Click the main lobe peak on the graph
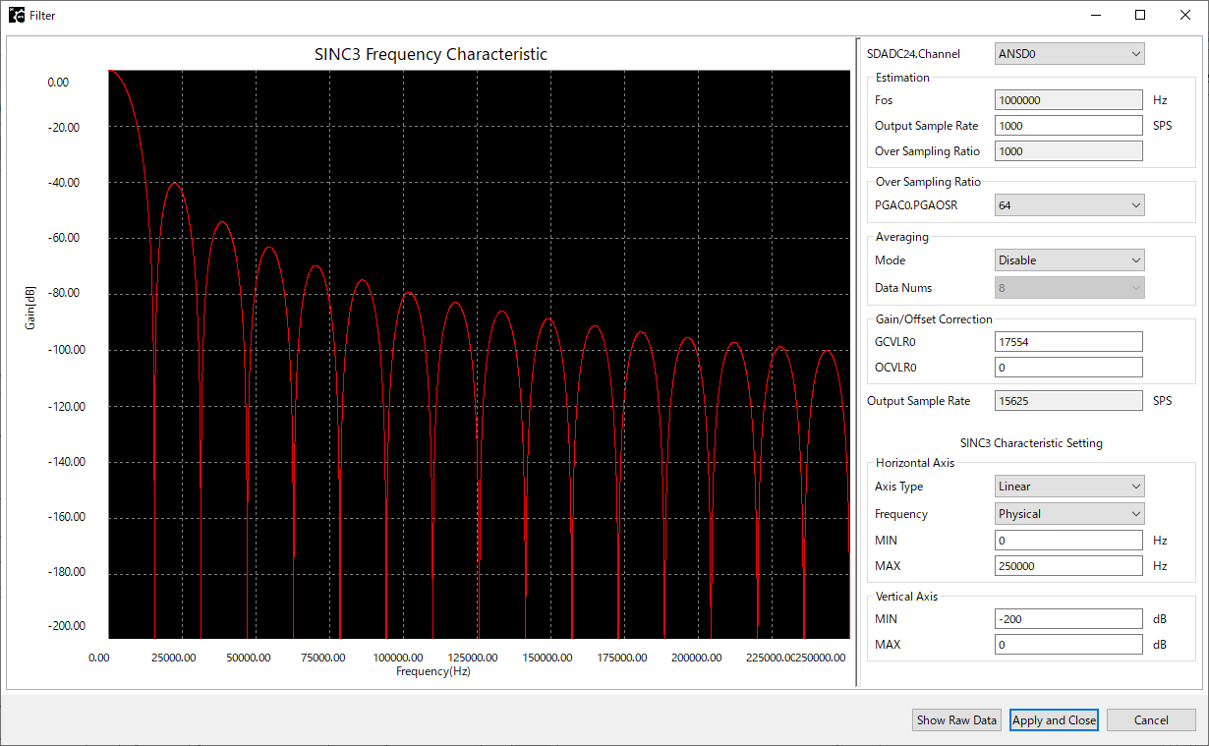1209x746 pixels. (x=113, y=72)
